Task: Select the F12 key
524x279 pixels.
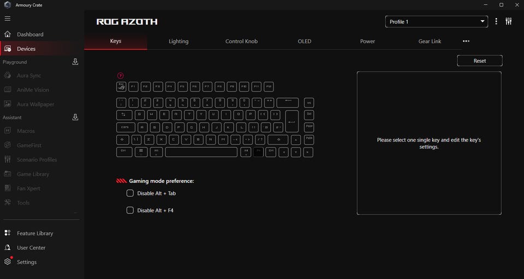Action: tap(269, 87)
